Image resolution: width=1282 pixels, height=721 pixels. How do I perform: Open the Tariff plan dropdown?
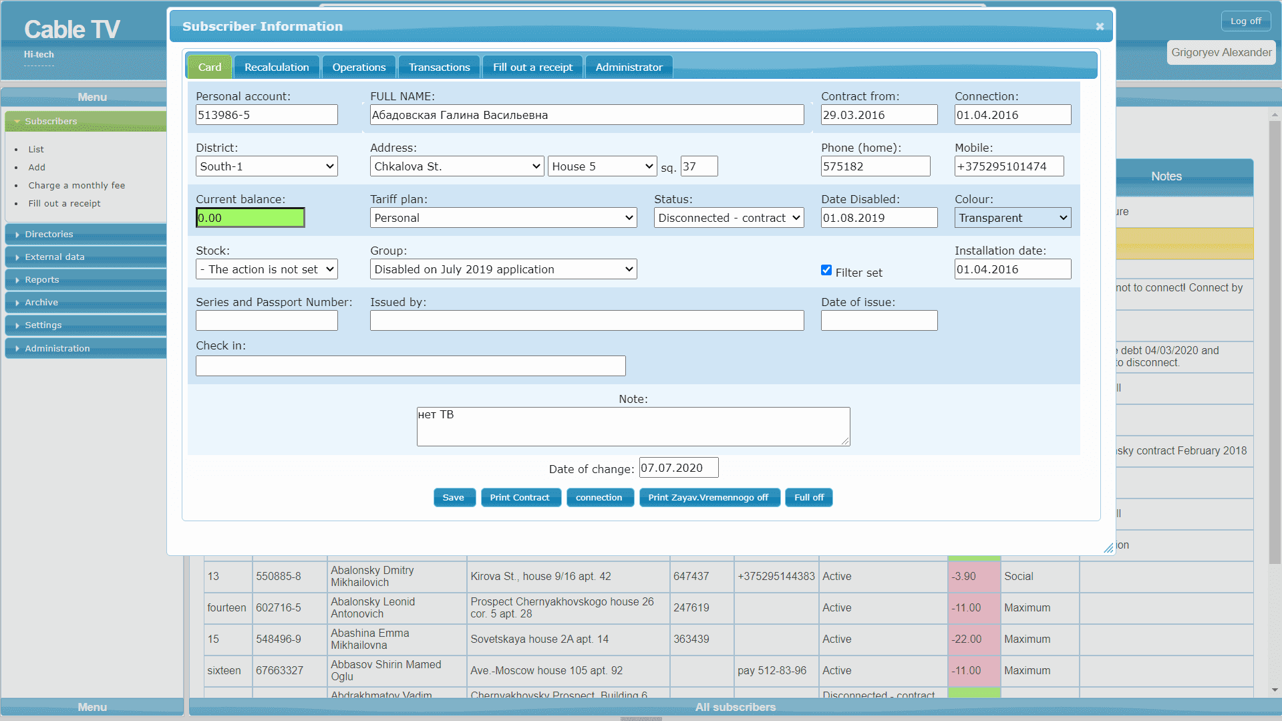pos(503,218)
